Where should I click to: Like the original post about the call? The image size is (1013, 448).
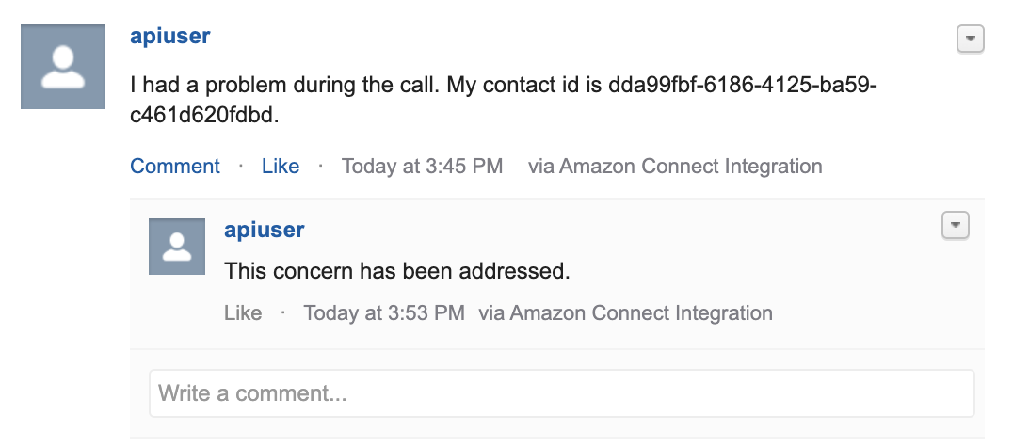[281, 166]
